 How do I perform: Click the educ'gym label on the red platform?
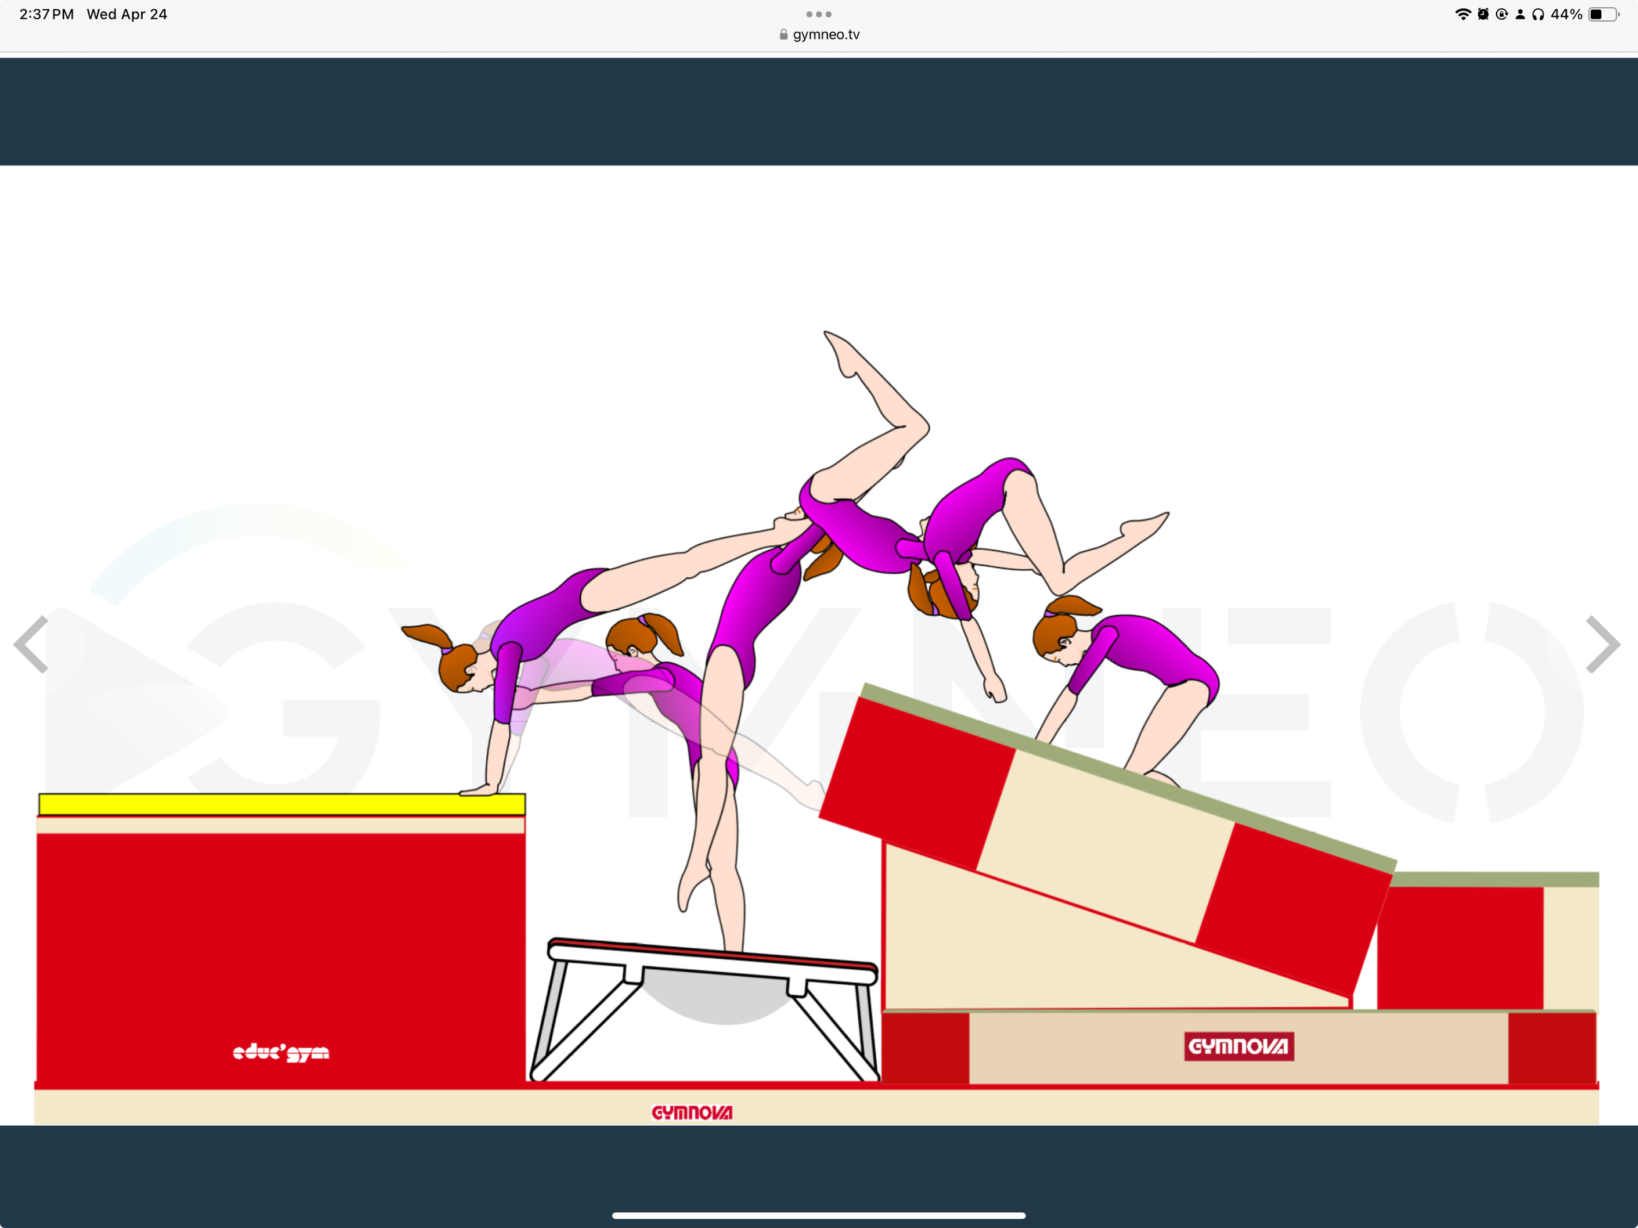pos(280,1052)
